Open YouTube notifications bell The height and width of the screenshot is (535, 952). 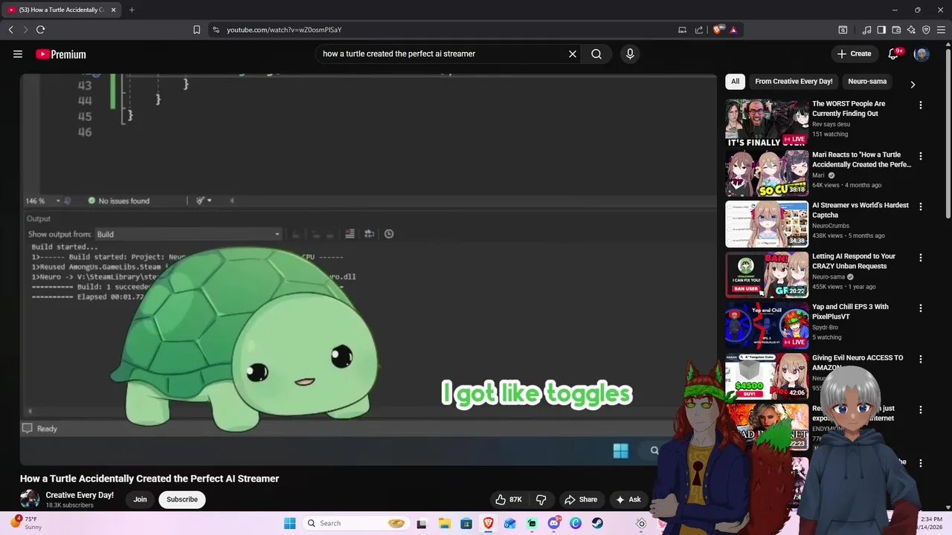coord(894,53)
